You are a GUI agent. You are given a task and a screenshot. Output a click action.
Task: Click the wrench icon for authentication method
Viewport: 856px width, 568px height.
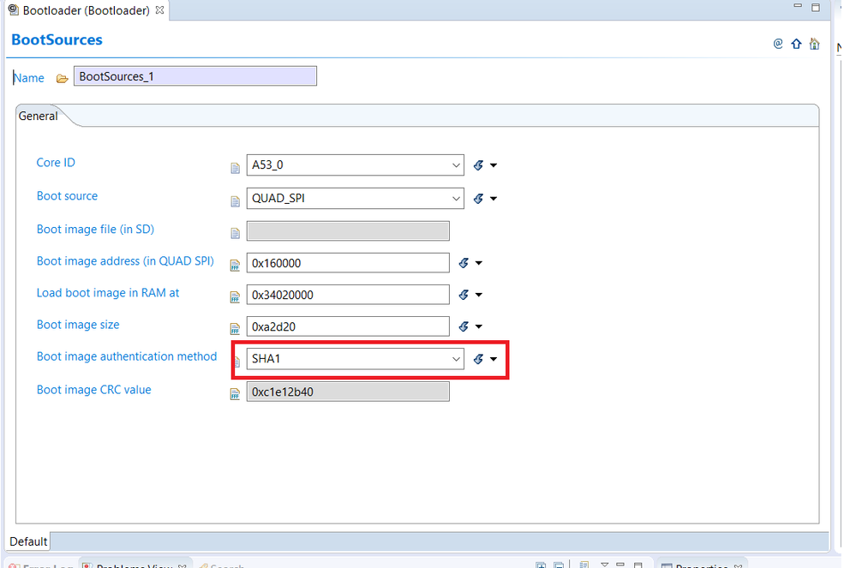(478, 359)
